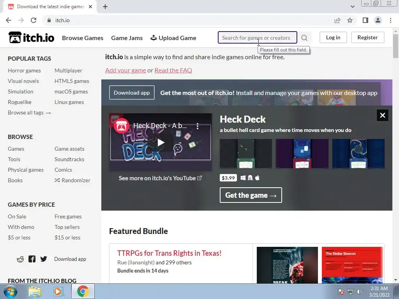Viewport: 399px width, 299px height.
Task: Open Game Jams menu
Action: [127, 38]
